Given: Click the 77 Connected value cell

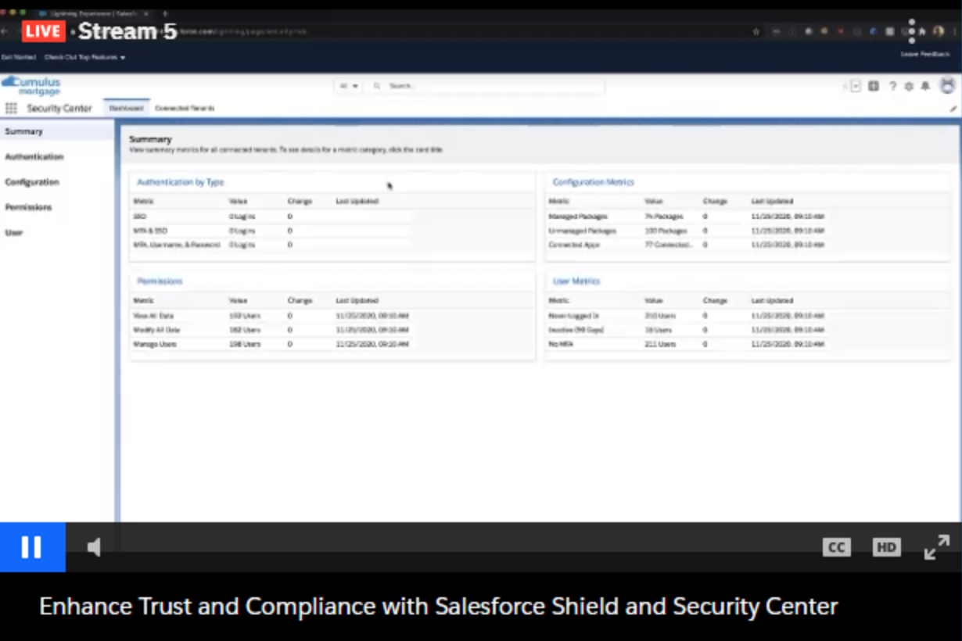Looking at the screenshot, I should click(669, 245).
